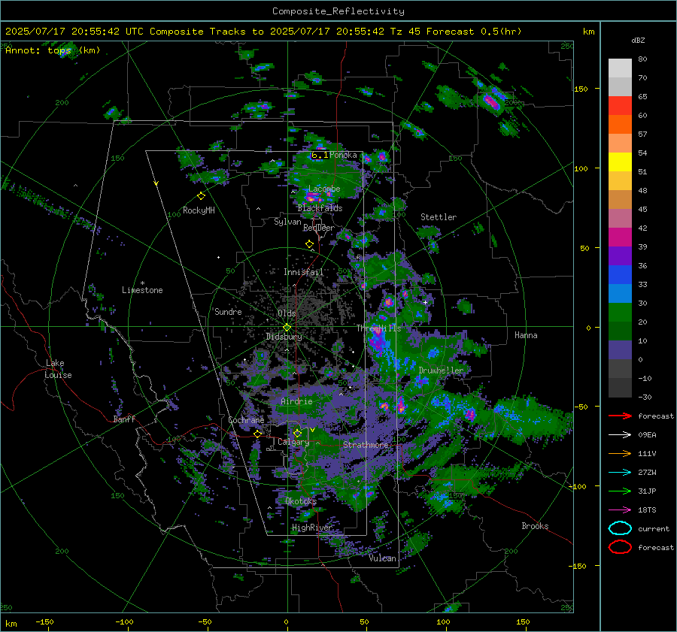The width and height of the screenshot is (677, 632).
Task: Click the cyan current ellipse legend icon
Action: [620, 528]
